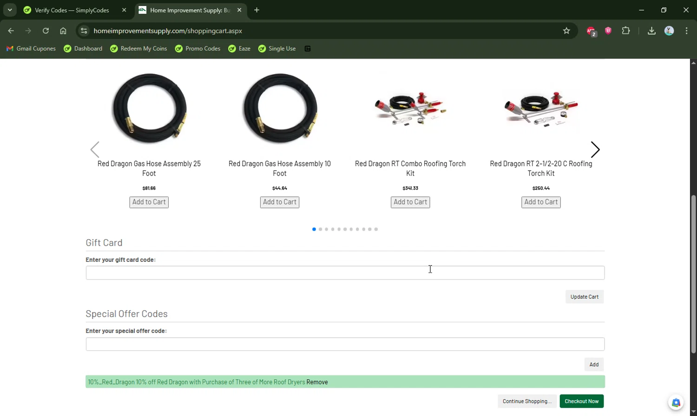697x416 pixels.
Task: Open RT 2-1/2-20 C Torch Kit image
Action: 541,109
